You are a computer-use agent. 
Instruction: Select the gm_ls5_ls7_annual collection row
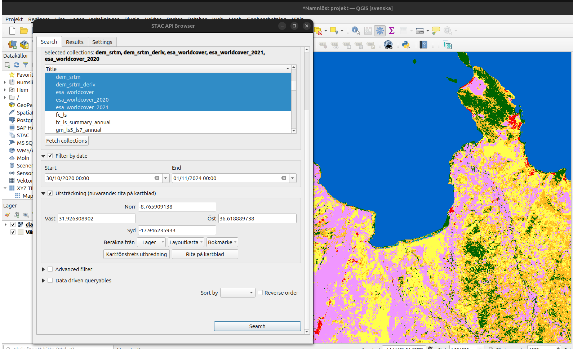click(x=168, y=130)
